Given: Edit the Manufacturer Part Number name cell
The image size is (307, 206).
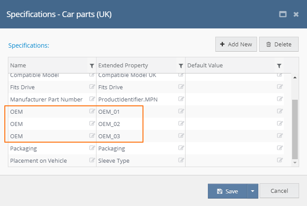Looking at the screenshot, I should (x=92, y=99).
